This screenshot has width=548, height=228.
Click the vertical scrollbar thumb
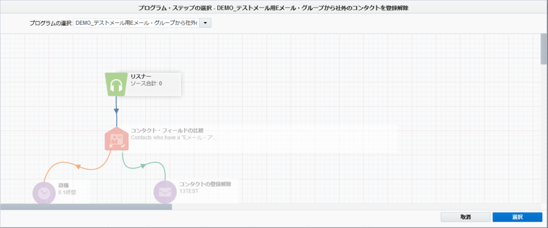point(544,48)
